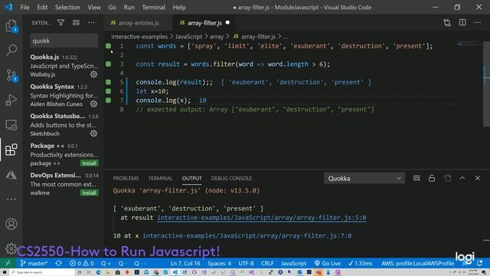Expand interactive-examples breadcrumb segment
The width and height of the screenshot is (490, 276).
pos(139,37)
